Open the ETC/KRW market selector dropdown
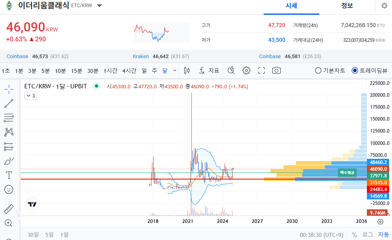The height and width of the screenshot is (240, 392). 100,6
